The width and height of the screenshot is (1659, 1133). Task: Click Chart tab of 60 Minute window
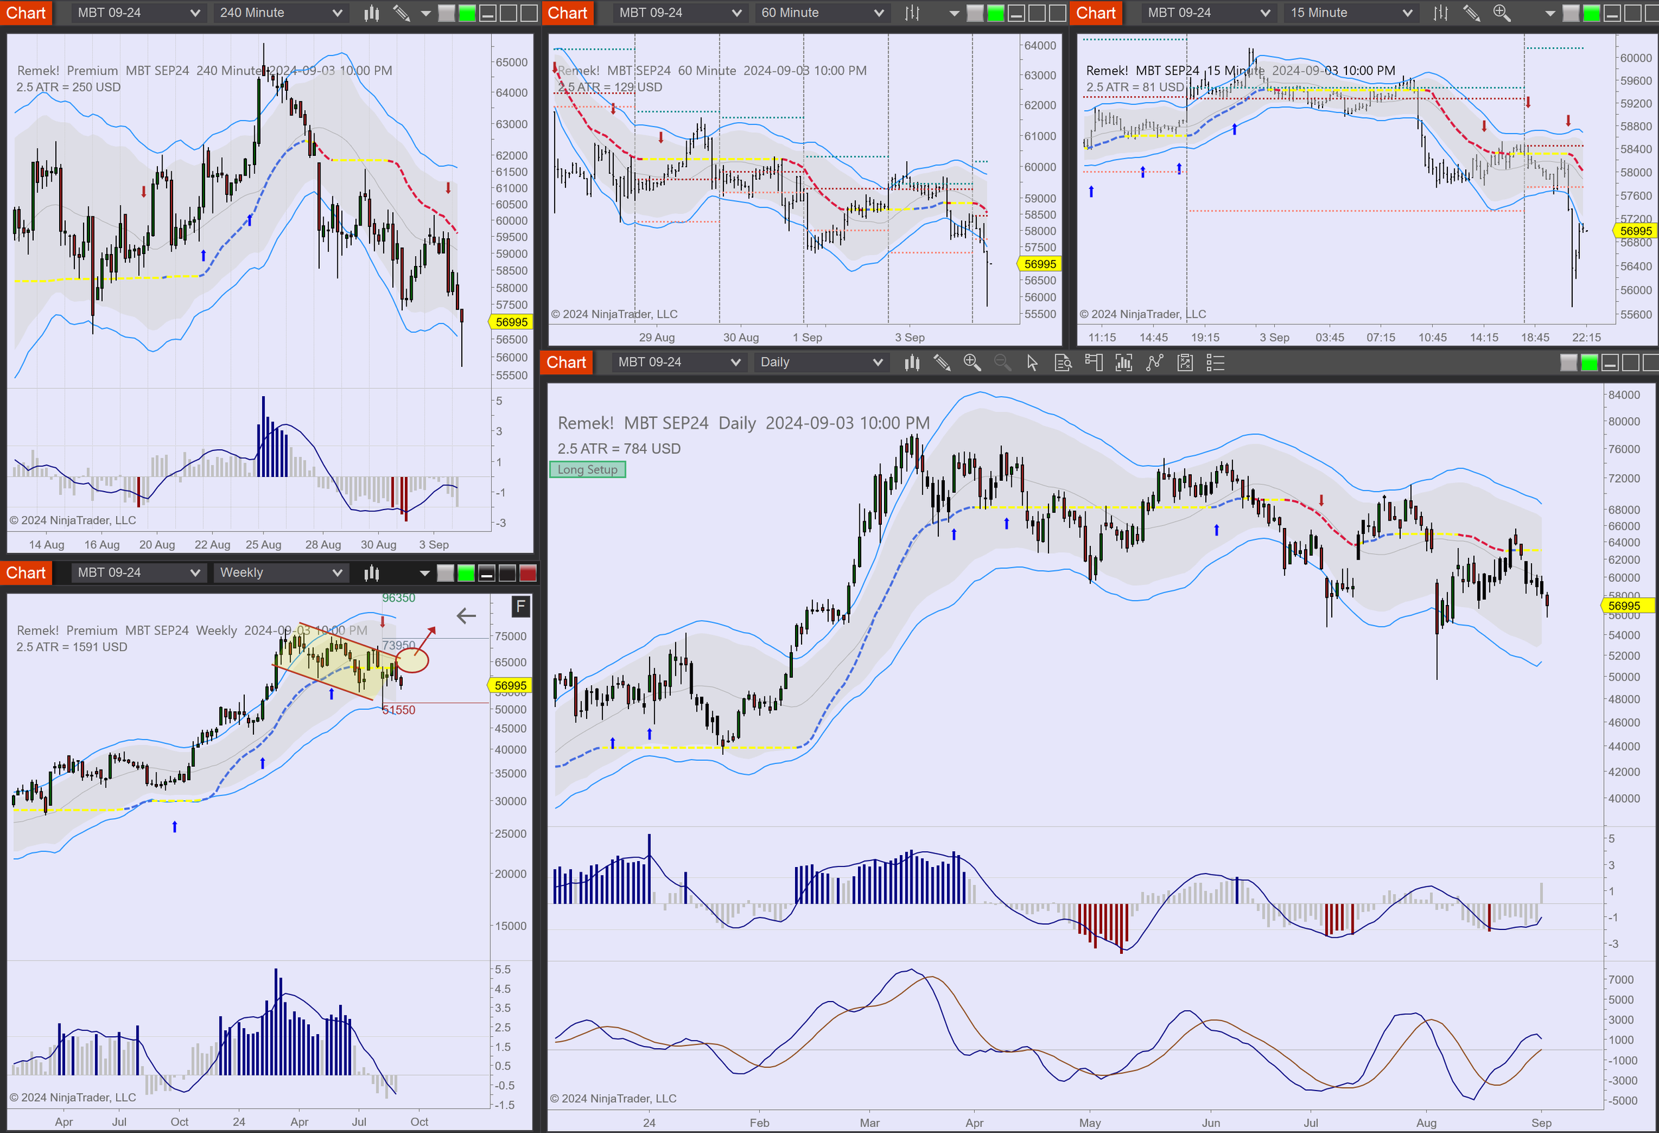click(567, 13)
